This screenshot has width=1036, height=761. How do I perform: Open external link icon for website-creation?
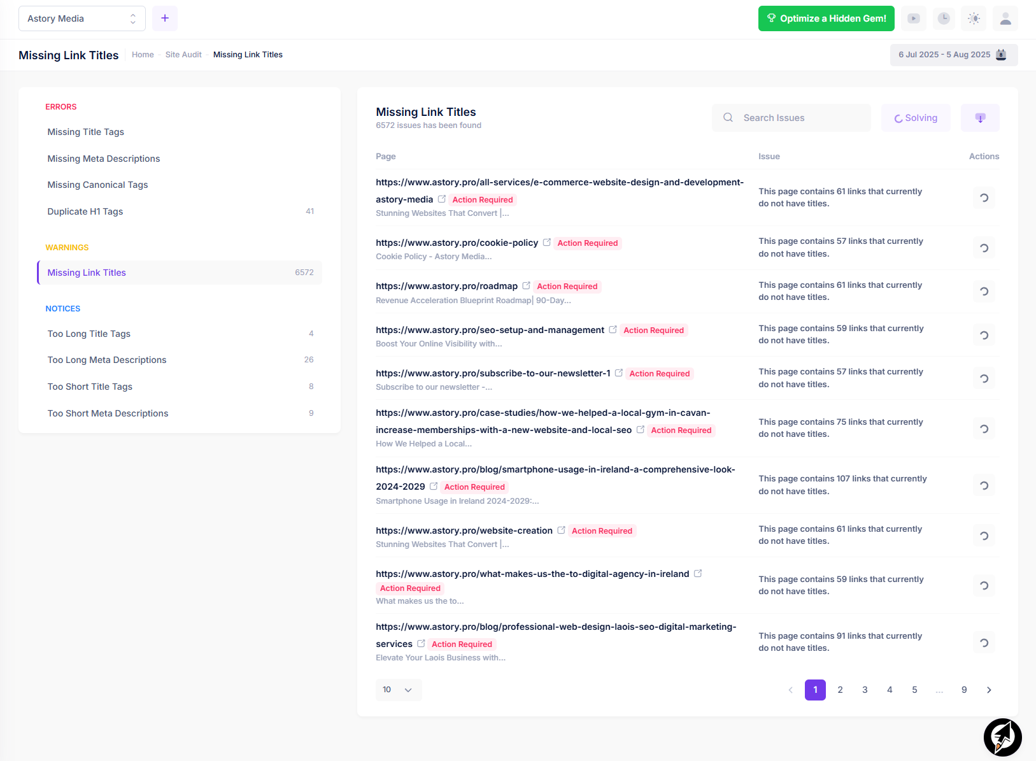tap(561, 530)
